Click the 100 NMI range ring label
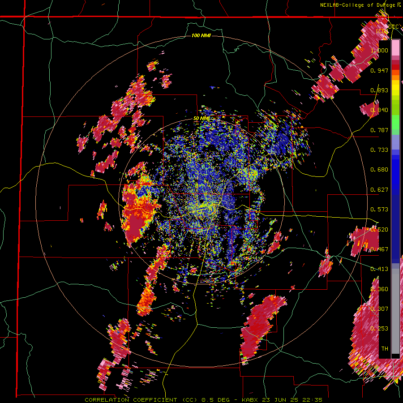Image resolution: width=403 pixels, height=403 pixels. [x=201, y=35]
